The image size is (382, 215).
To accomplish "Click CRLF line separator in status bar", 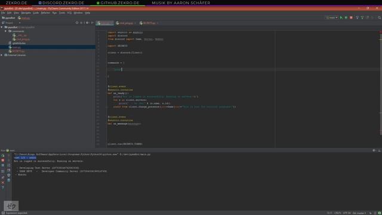I will point(337,213).
